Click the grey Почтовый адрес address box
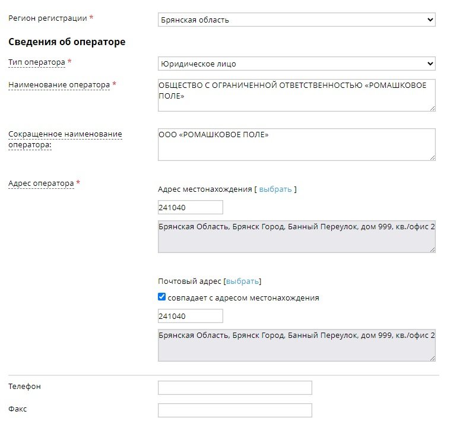The height and width of the screenshot is (424, 450). coord(297,345)
